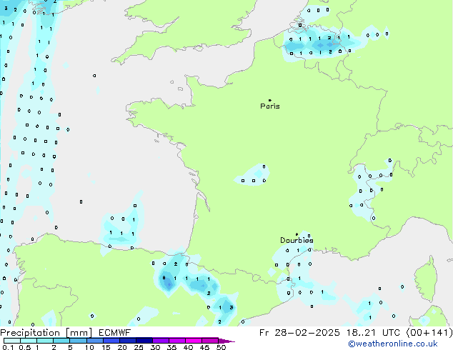The height and width of the screenshot is (350, 453).
Task: Click the Paris city marker dot
Action: point(270,100)
